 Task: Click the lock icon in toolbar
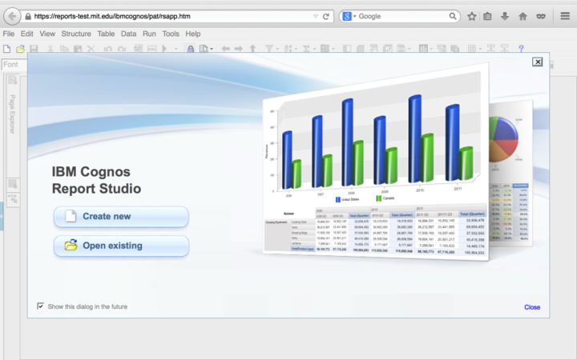click(191, 49)
